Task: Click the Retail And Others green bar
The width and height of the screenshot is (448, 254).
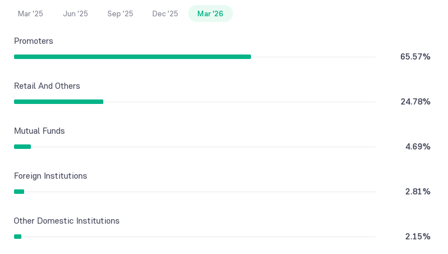Action: coord(58,102)
